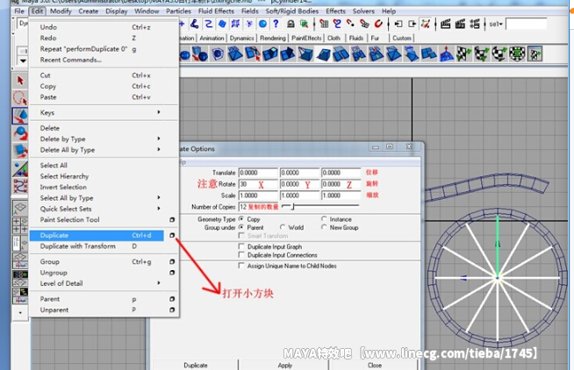Expand Delete by Type submenu
574x370 pixels.
point(159,139)
